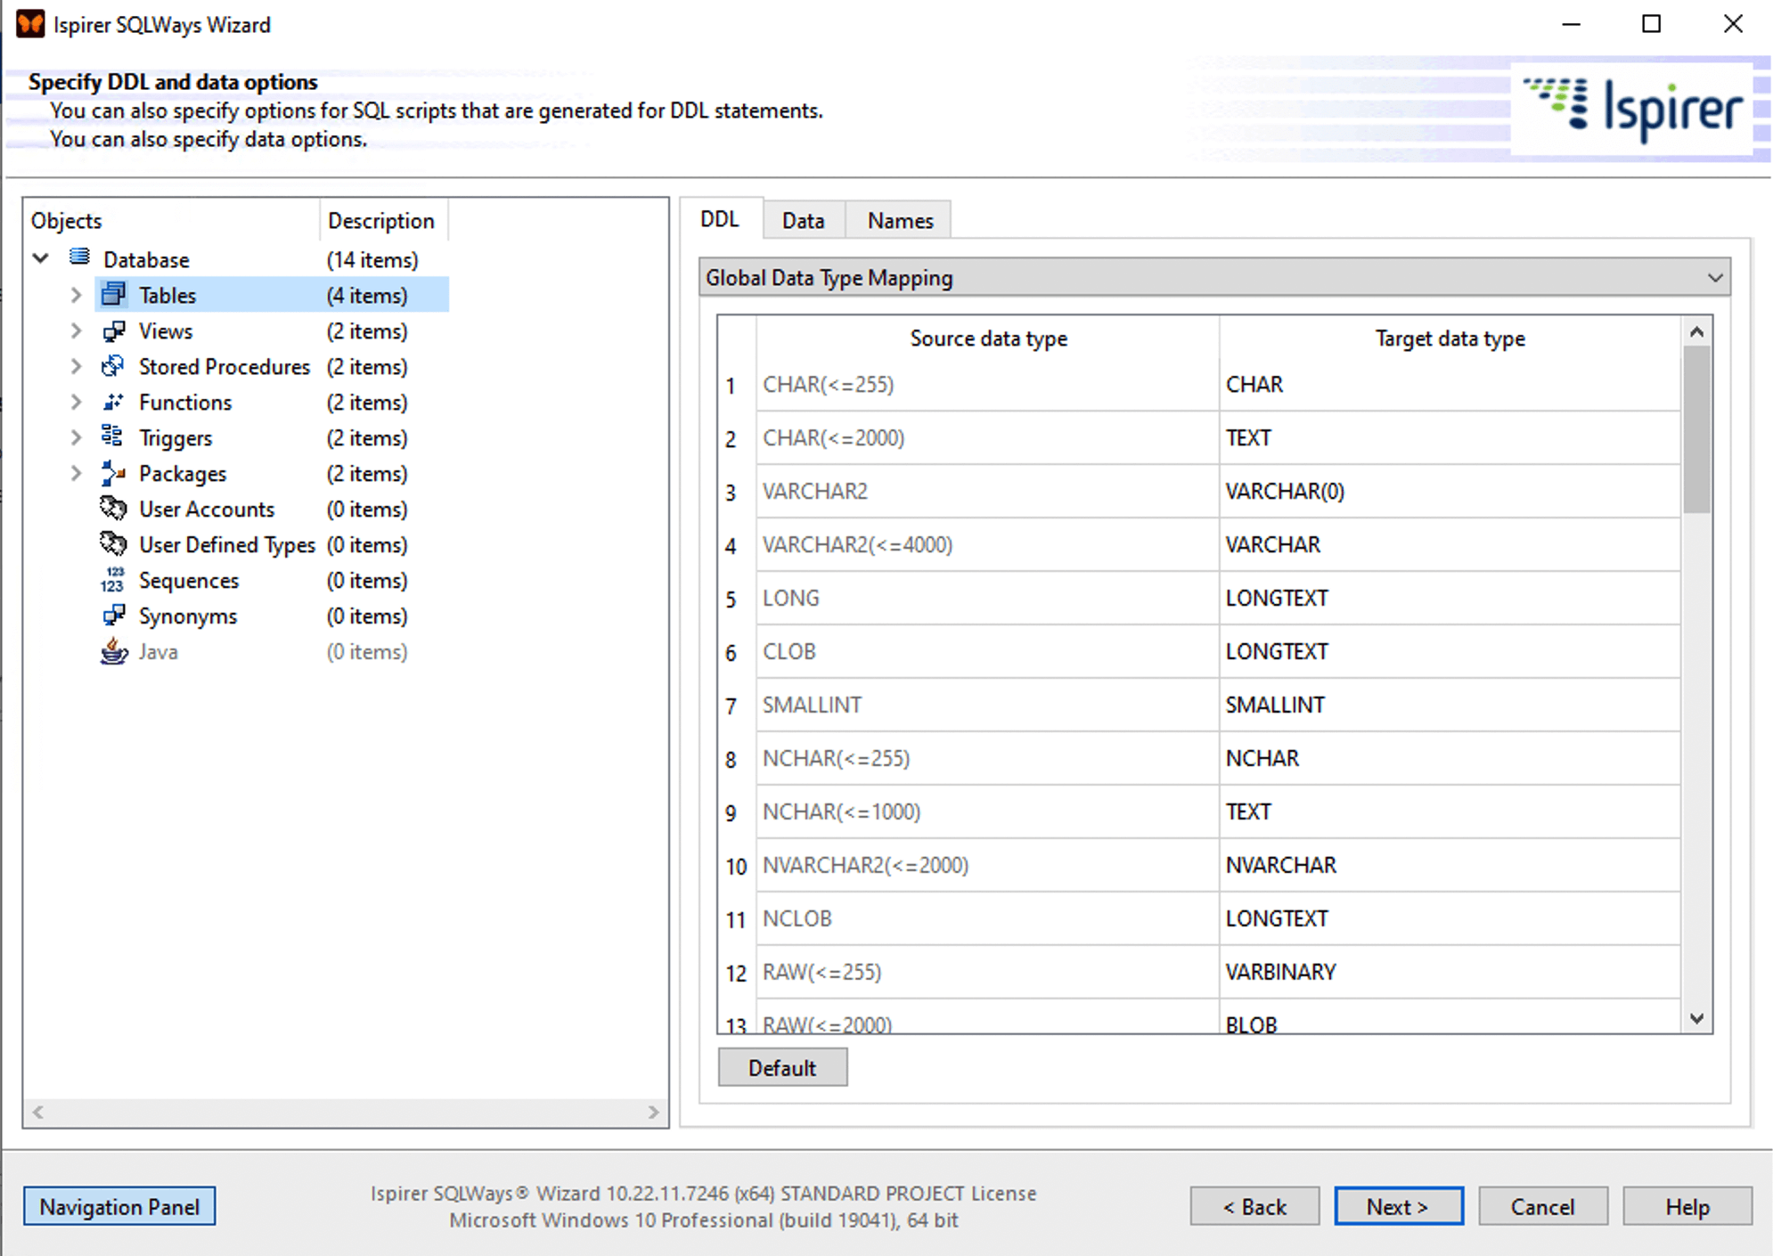
Task: Click the Synonyms icon in tree
Action: pos(113,616)
